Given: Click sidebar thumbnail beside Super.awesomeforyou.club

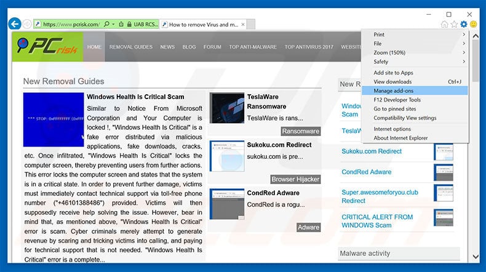Looking at the screenshot, I should tap(443, 193).
